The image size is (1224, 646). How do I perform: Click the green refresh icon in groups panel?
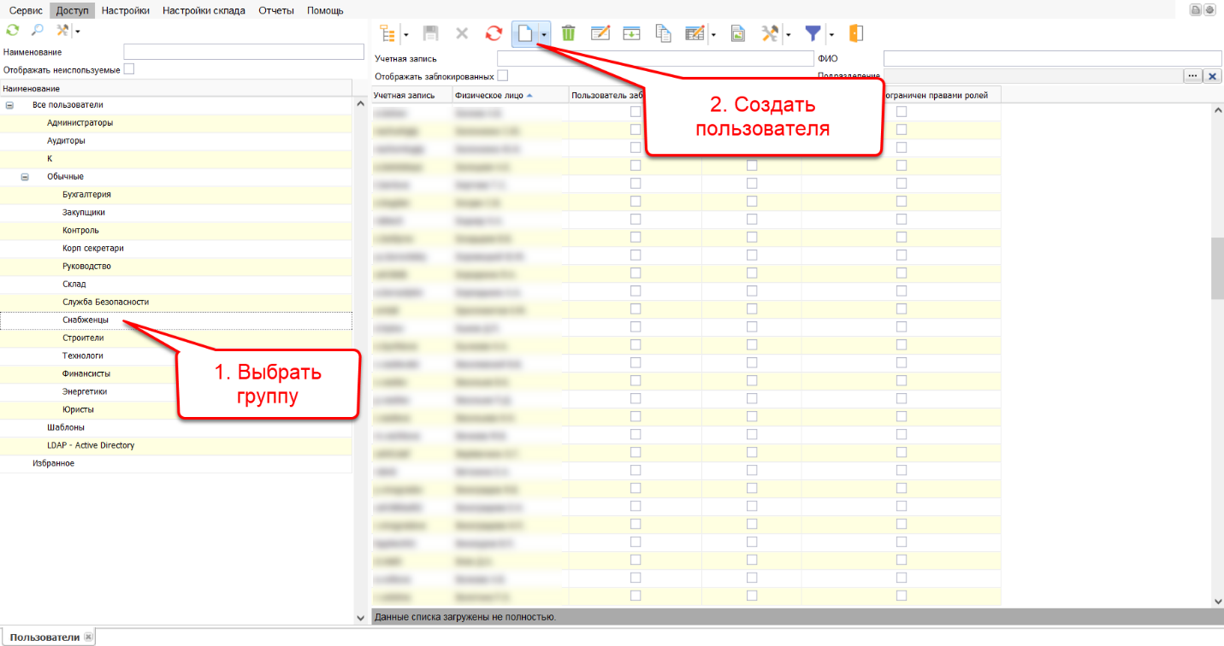12,30
